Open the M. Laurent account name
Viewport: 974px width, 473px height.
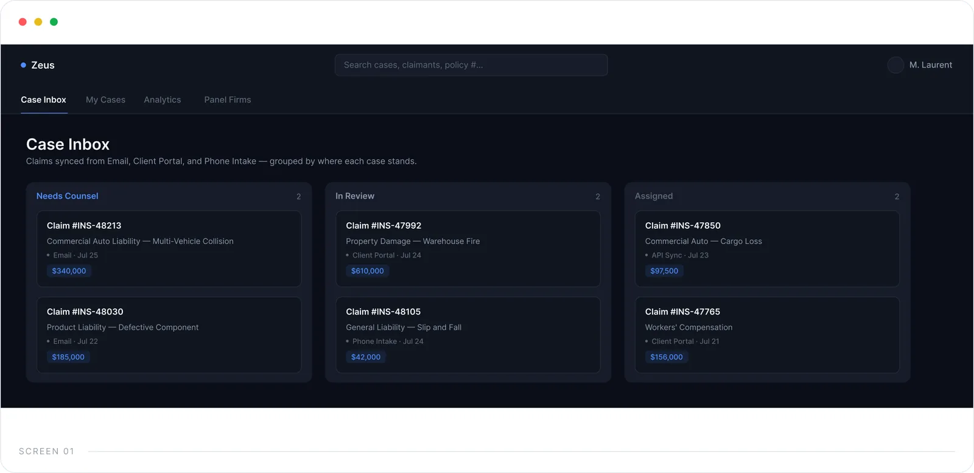pyautogui.click(x=931, y=65)
